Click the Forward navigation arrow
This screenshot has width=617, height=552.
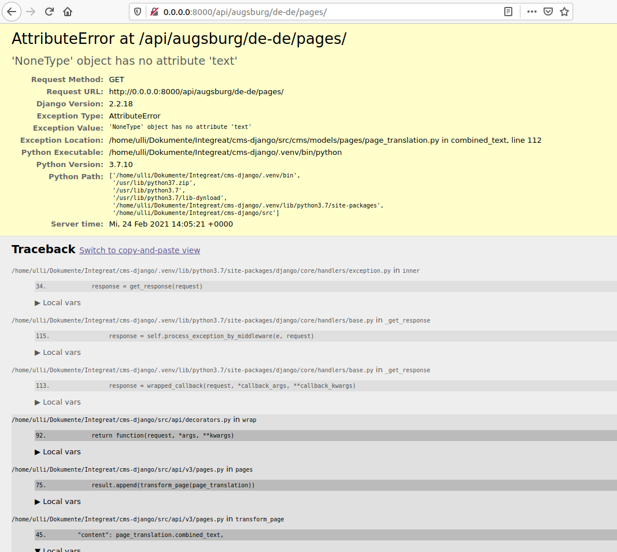pos(30,12)
